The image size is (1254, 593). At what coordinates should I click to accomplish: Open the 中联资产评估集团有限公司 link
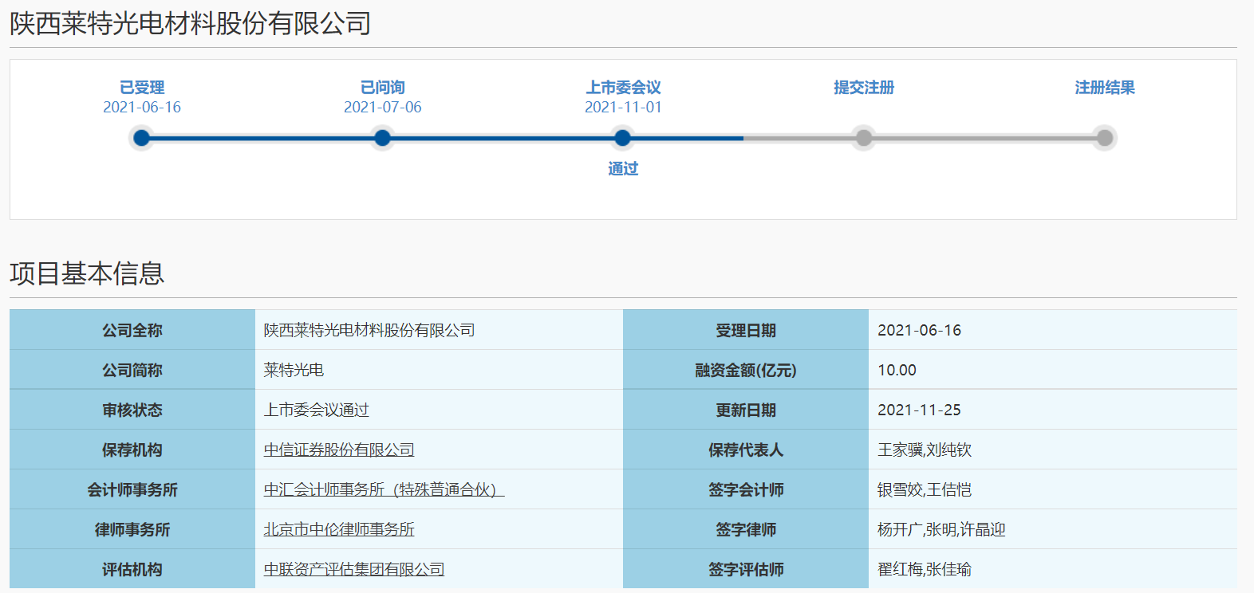click(x=354, y=569)
